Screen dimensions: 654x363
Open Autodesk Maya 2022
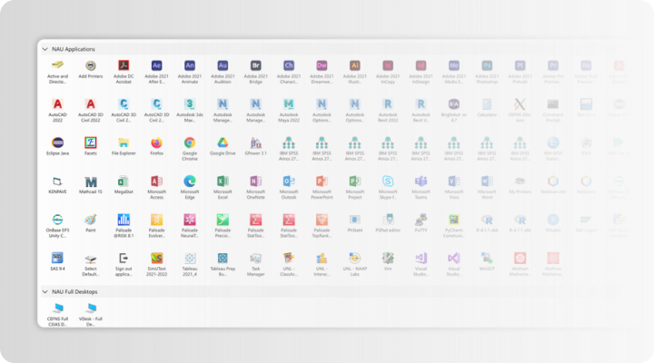[289, 104]
